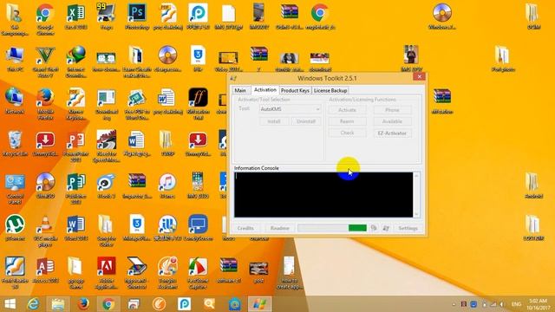Select the uTorrent desktop shortcut
Screen dimensions: 555x312
[15, 227]
